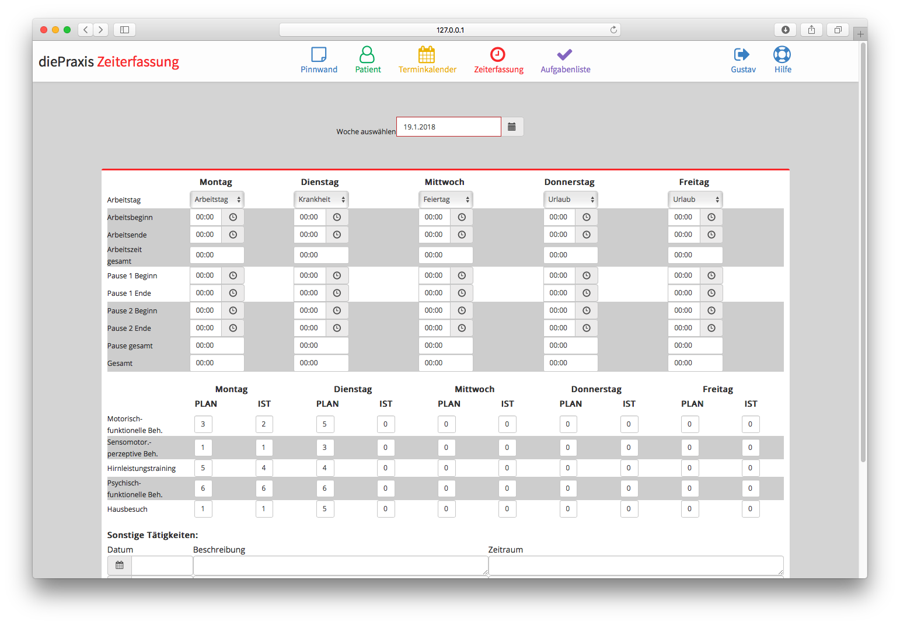Click the Woche auswählen label
900x625 pixels.
366,132
